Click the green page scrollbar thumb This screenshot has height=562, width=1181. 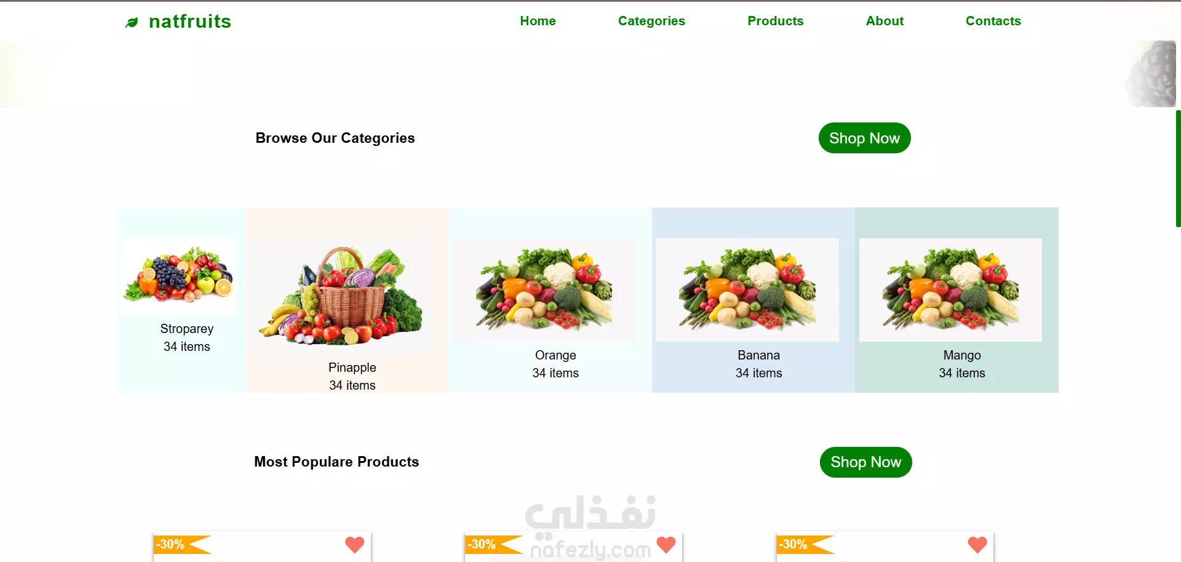(x=1178, y=169)
